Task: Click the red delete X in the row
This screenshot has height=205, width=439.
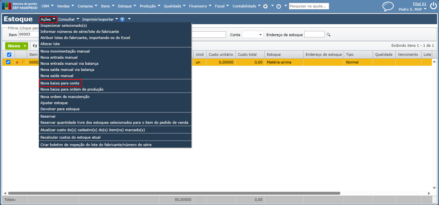Action: click(17, 62)
